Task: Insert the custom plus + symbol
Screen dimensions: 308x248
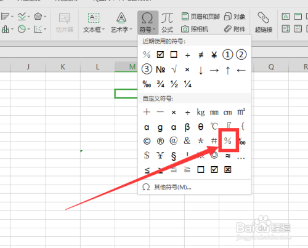Action: (x=147, y=112)
